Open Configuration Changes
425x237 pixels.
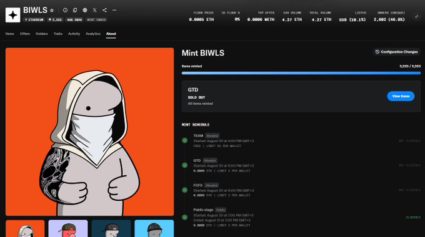coord(396,52)
